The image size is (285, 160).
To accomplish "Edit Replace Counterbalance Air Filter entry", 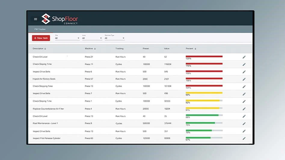I will (x=244, y=109).
